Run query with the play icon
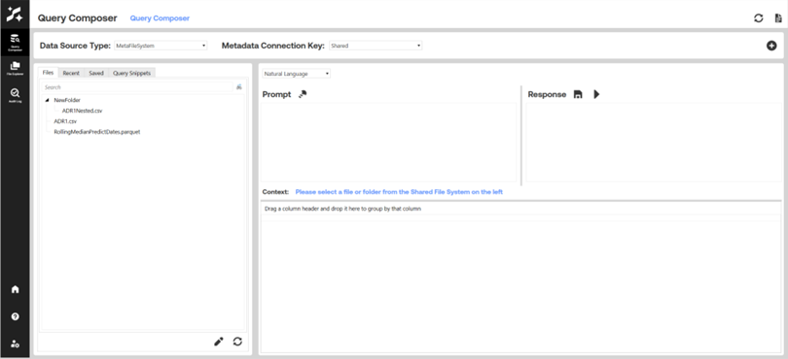The height and width of the screenshot is (359, 788). coord(596,94)
